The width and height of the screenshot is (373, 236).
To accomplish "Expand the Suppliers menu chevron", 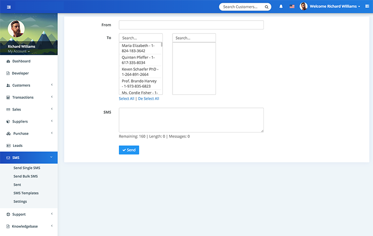I will (x=52, y=121).
